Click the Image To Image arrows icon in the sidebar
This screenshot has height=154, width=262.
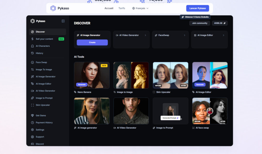click(32, 70)
